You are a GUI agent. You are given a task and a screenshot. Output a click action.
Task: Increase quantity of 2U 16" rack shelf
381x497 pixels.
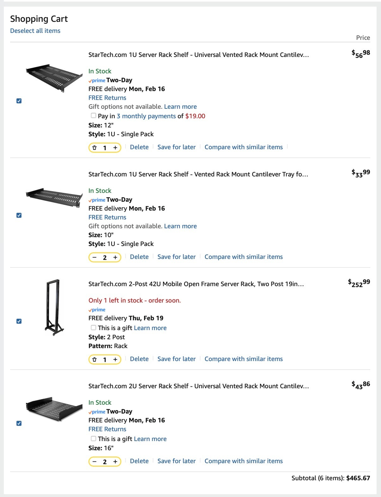pos(115,462)
